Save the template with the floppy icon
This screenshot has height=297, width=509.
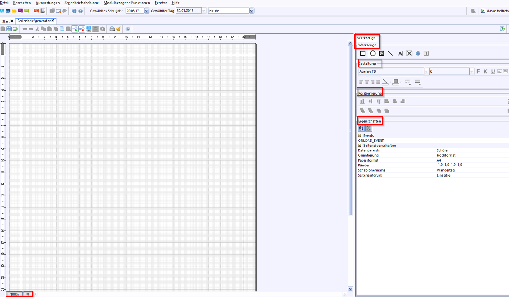pos(9,29)
